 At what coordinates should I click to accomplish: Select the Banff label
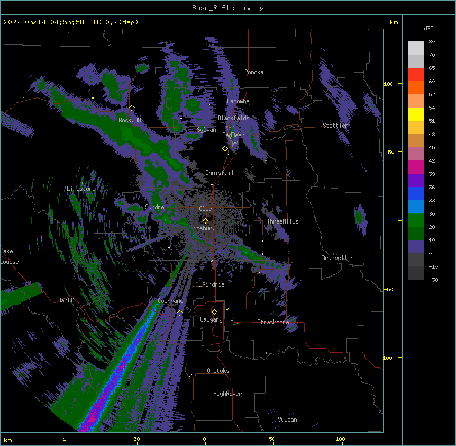coord(66,300)
